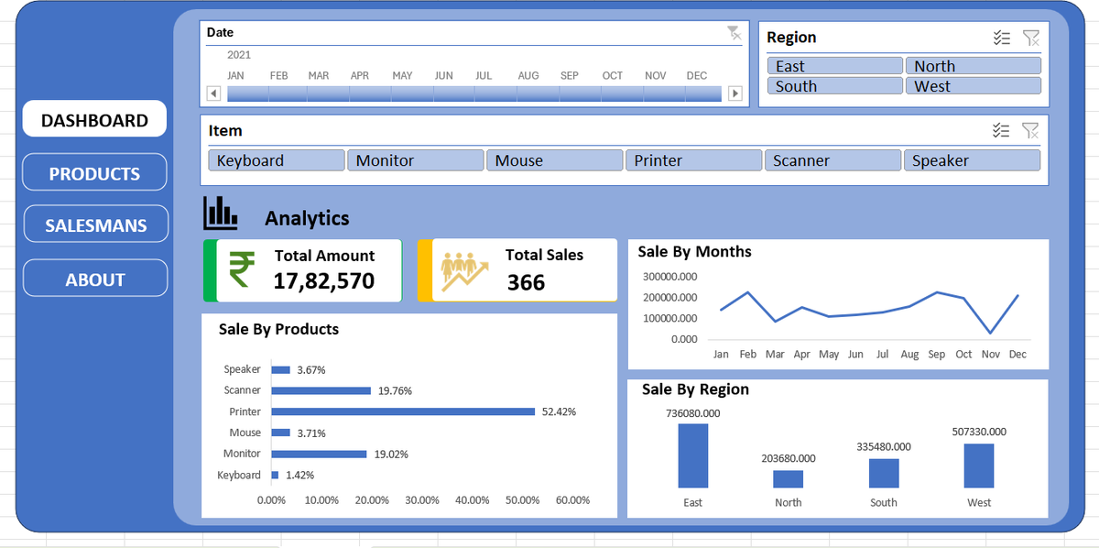The height and width of the screenshot is (548, 1099).
Task: Select the Keyboard bar labeled 1.42%
Action: tap(275, 475)
